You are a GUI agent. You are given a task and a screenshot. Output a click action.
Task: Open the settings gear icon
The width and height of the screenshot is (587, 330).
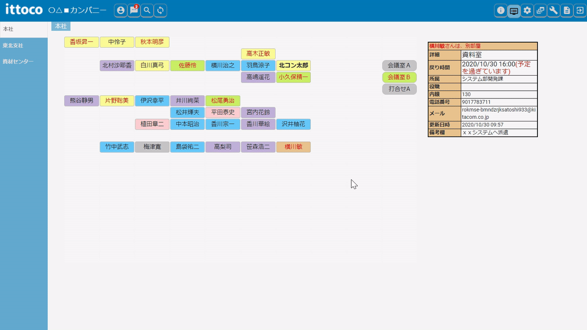click(527, 11)
